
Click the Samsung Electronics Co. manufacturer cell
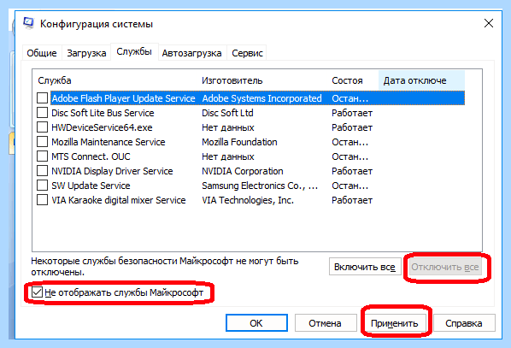[260, 186]
